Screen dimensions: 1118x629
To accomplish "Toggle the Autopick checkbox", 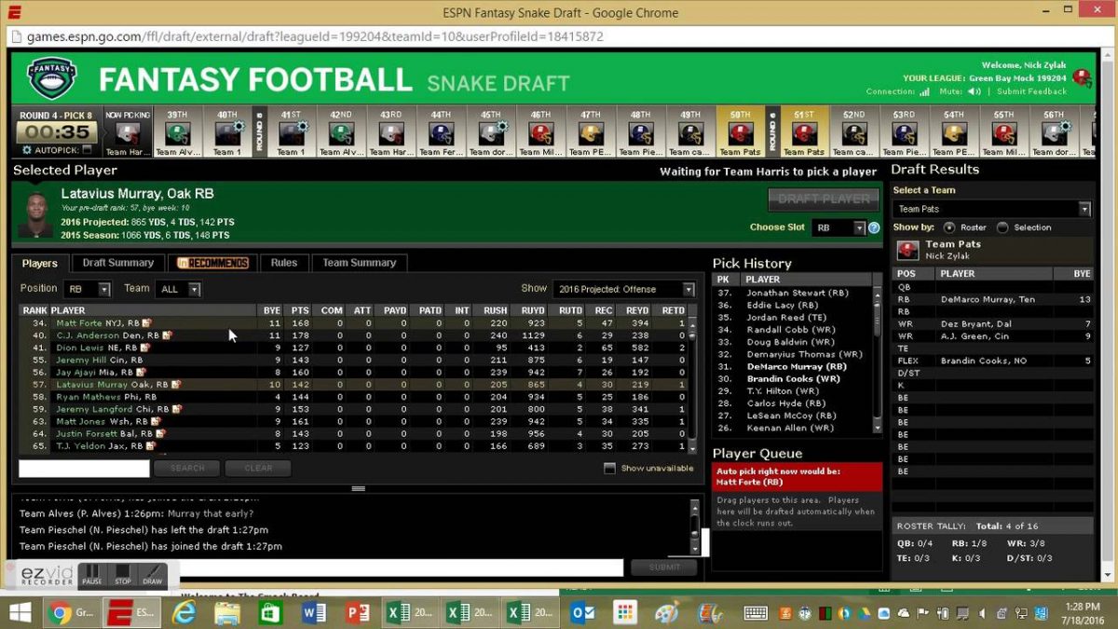I will click(x=88, y=149).
